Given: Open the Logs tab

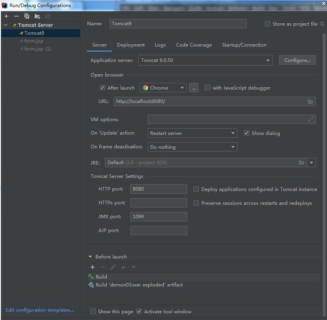Looking at the screenshot, I should click(160, 45).
